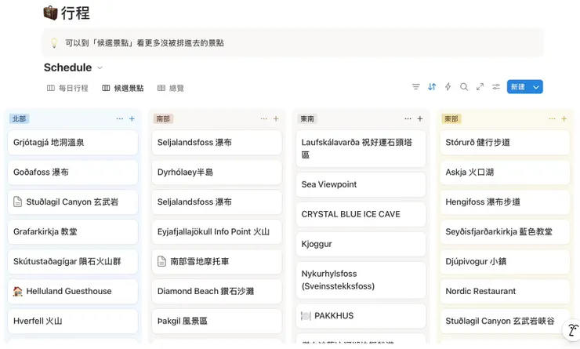Open the Nordic Restaurant card
The image size is (580, 349).
505,291
